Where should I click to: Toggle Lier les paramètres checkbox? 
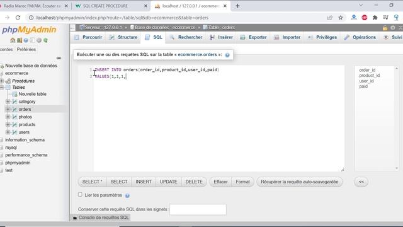[x=80, y=195]
